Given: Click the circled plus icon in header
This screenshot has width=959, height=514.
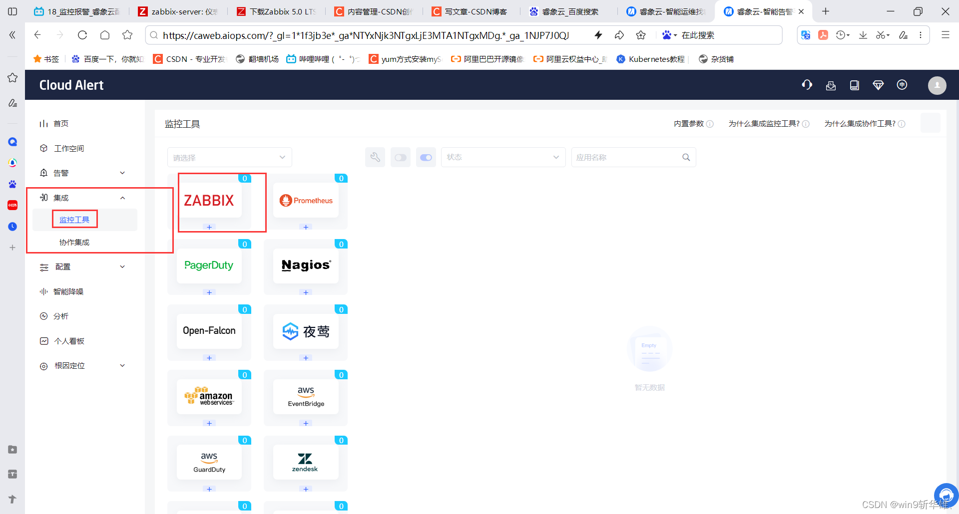Looking at the screenshot, I should coord(902,85).
